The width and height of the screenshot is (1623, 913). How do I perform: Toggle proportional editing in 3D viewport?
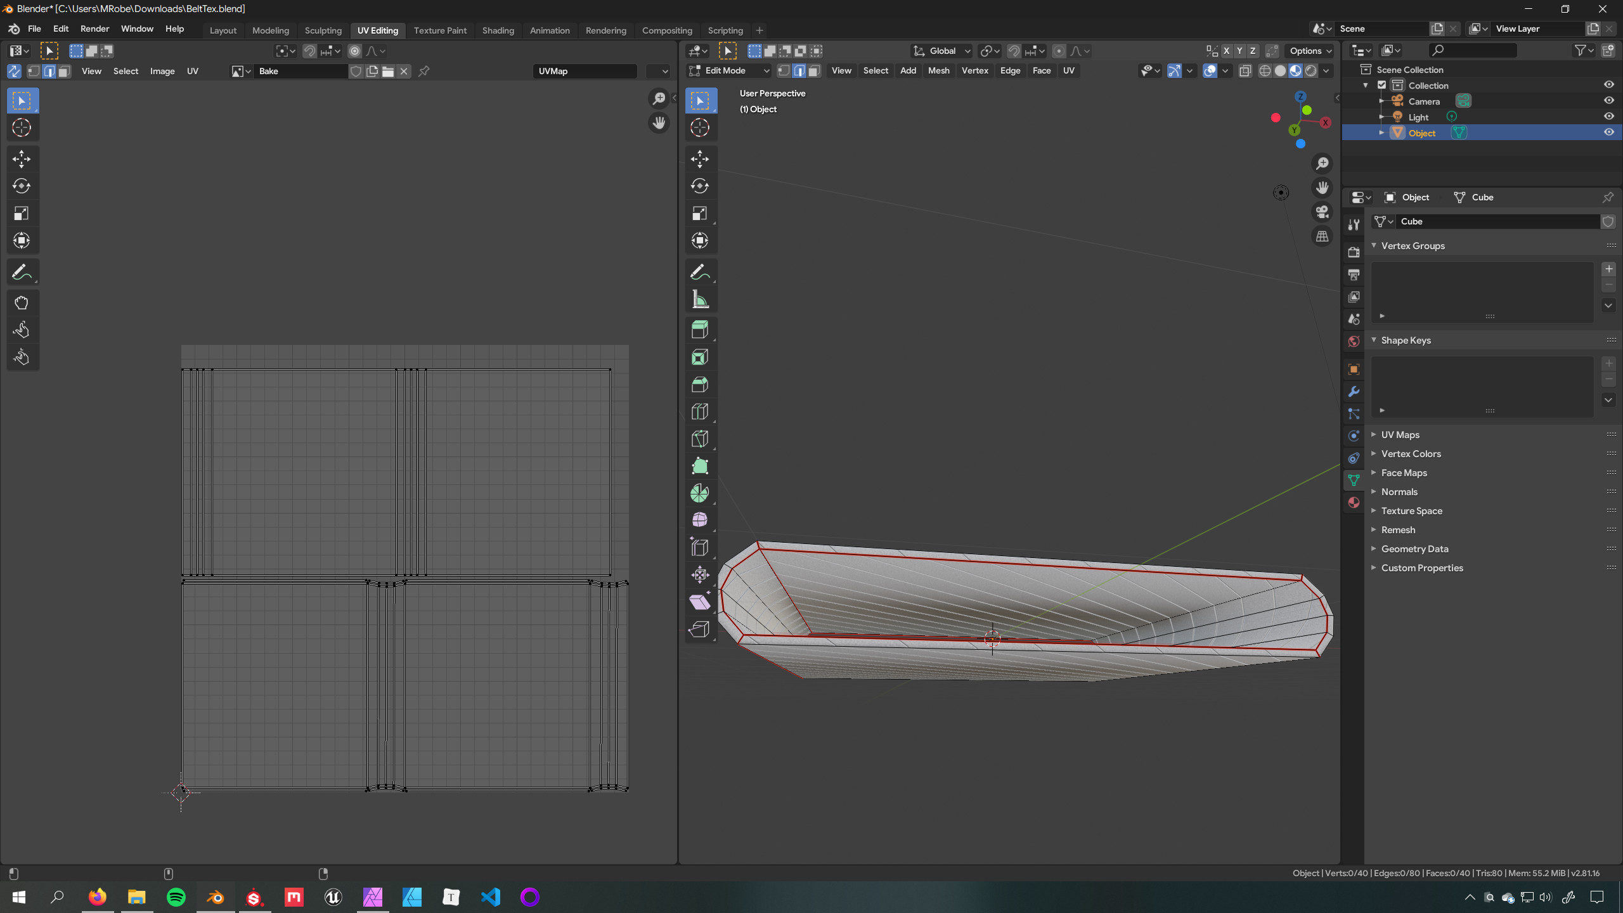1058,51
